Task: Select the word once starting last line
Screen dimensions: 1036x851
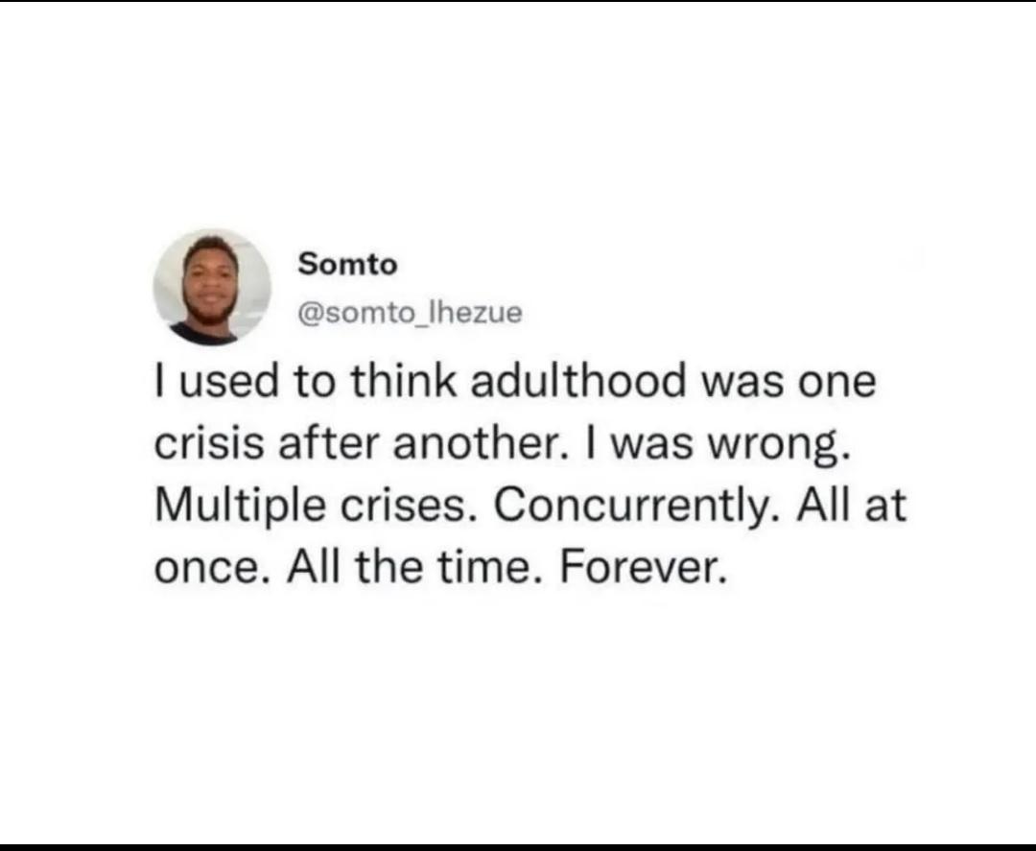Action: [x=207, y=570]
